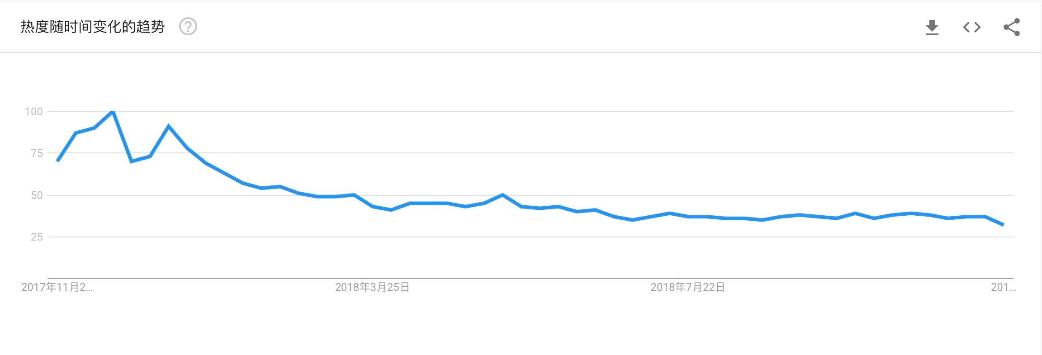The image size is (1042, 355).
Task: Click the 75 y-axis label
Action: 37,153
